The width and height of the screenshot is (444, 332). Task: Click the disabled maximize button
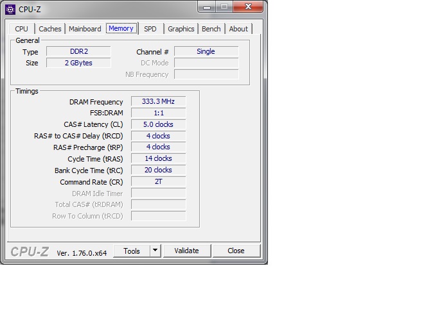[224, 7]
